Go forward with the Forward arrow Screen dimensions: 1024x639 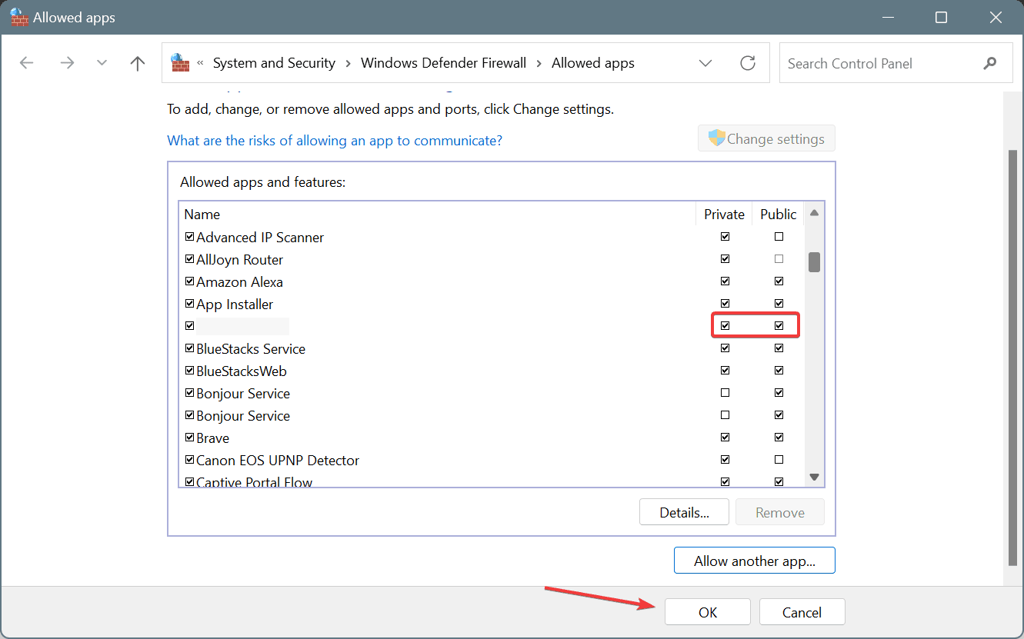pyautogui.click(x=67, y=63)
